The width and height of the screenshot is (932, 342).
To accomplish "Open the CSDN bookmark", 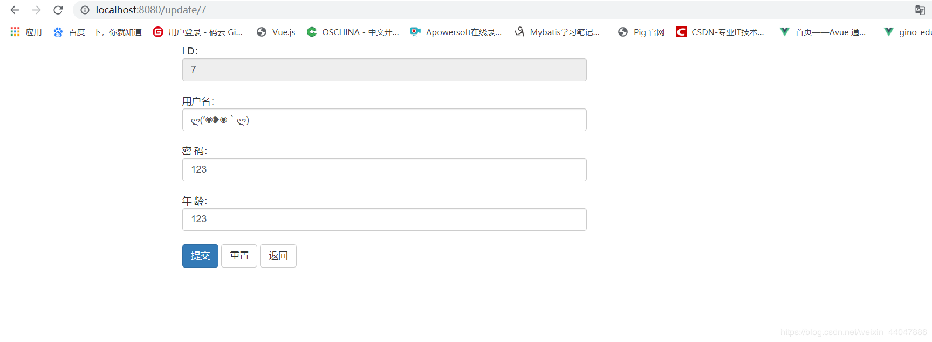I will pyautogui.click(x=720, y=32).
